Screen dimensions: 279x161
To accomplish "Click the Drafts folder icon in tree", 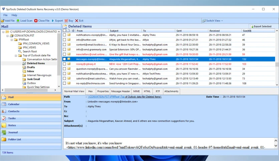I will (24, 67).
